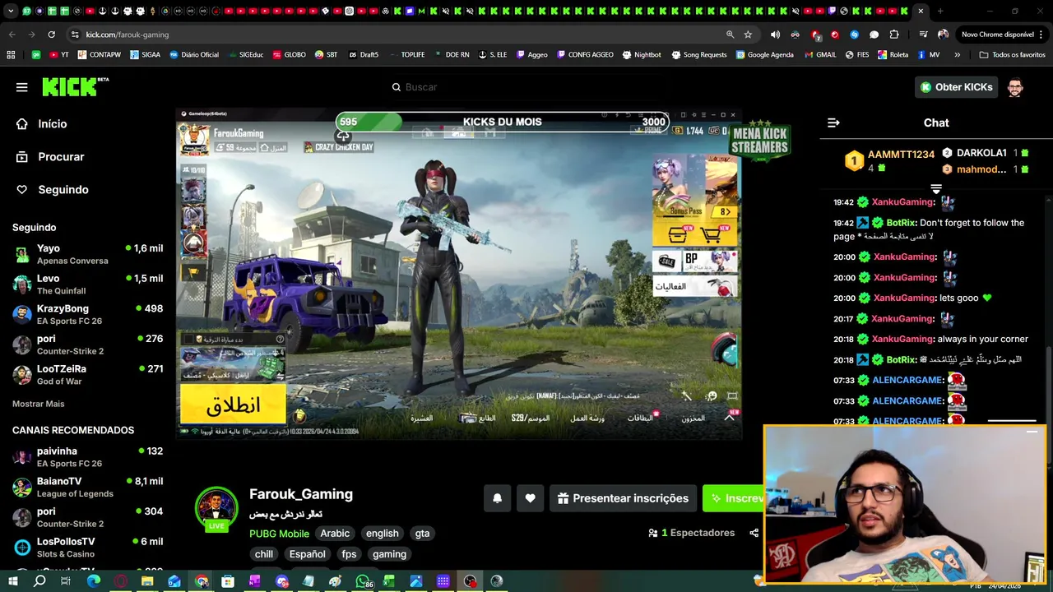The height and width of the screenshot is (592, 1053).
Task: Open Levo's channel The Quinfall
Action: [x=87, y=284]
